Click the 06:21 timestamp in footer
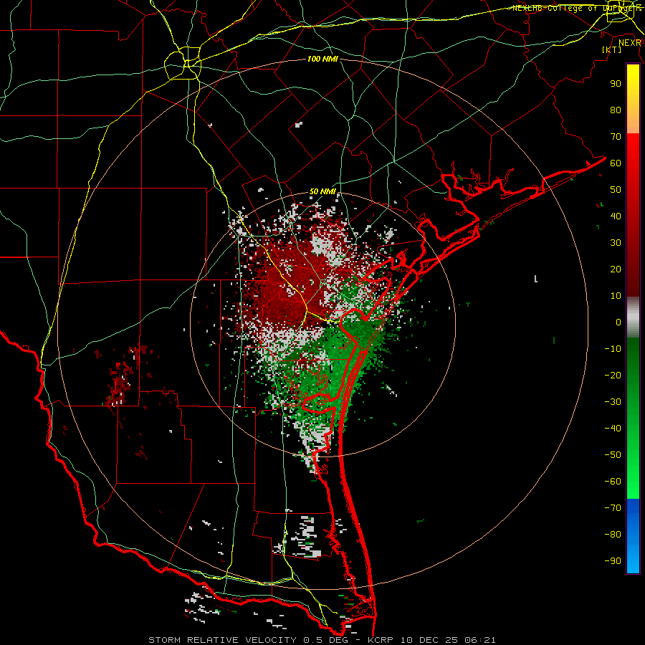Viewport: 645px width, 645px height. coord(480,640)
